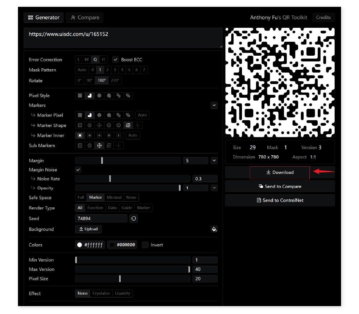
Task: Choose the circle dot Pixel Style icon
Action: coord(99,96)
